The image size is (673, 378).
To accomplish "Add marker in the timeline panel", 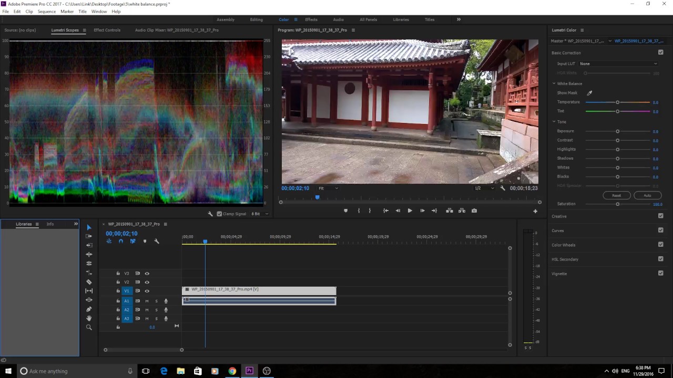I will pos(145,241).
